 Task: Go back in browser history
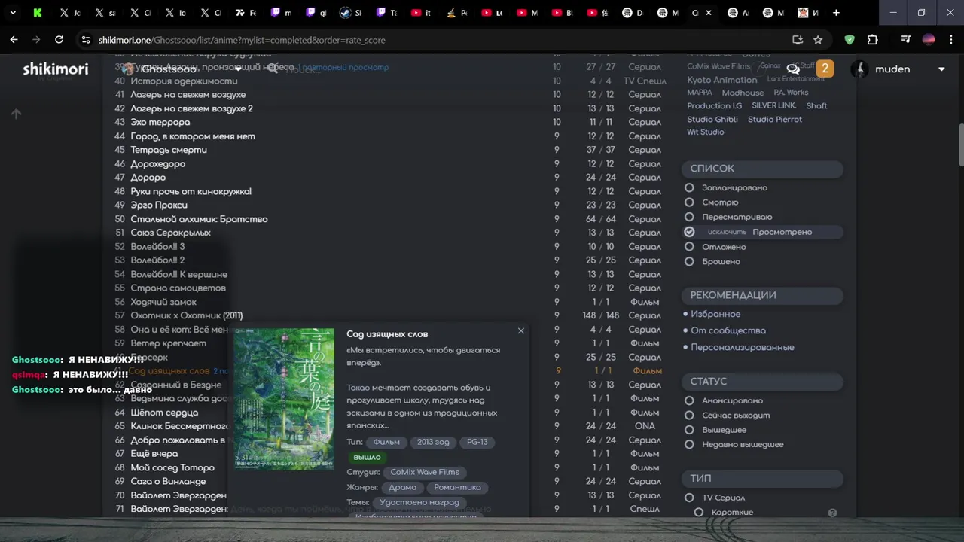(x=14, y=40)
